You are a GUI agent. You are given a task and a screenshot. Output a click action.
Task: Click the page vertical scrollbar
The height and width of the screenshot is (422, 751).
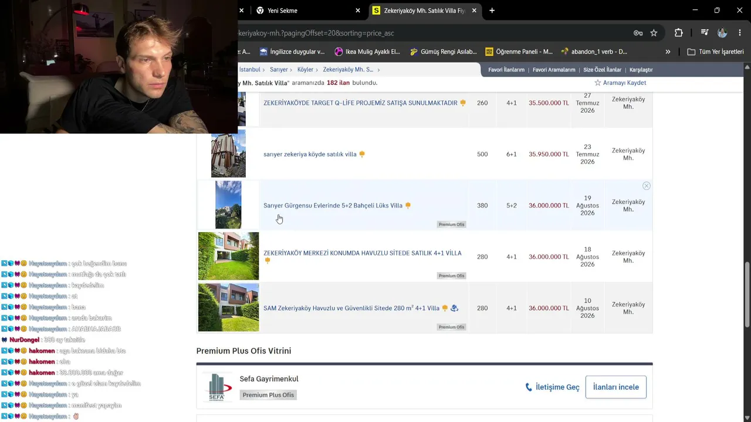tap(747, 295)
